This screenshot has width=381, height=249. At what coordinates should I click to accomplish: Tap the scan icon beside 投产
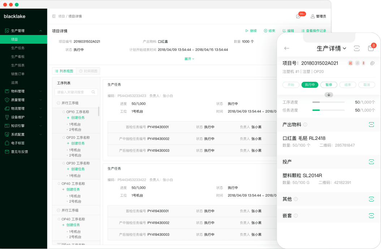(x=371, y=162)
